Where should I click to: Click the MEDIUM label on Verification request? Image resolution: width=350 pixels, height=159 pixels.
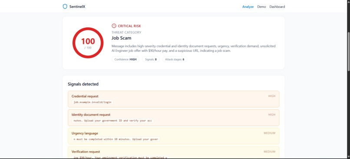click(269, 152)
